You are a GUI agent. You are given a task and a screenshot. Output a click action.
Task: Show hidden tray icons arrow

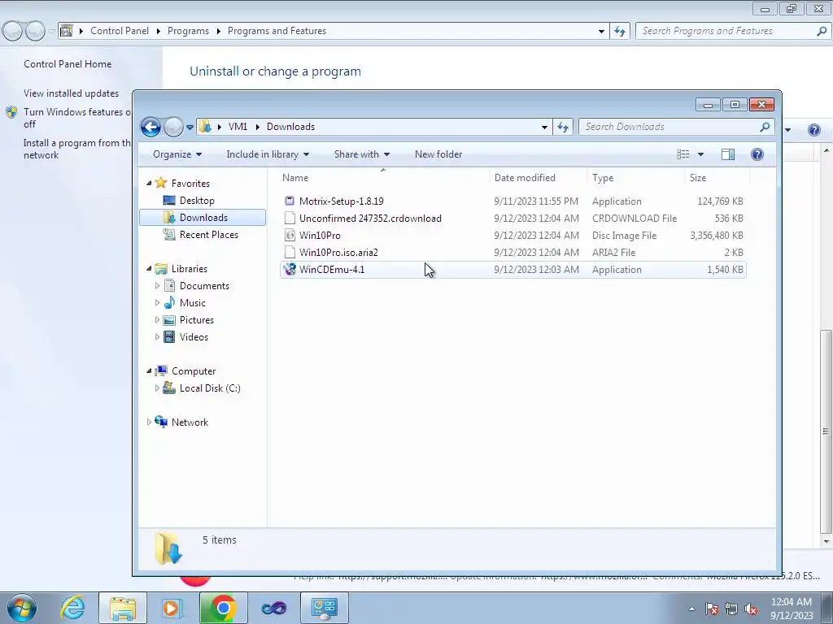pos(691,609)
